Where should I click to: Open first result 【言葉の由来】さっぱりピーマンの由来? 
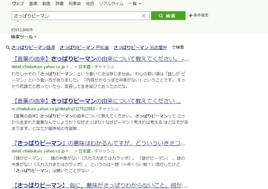click(100, 59)
